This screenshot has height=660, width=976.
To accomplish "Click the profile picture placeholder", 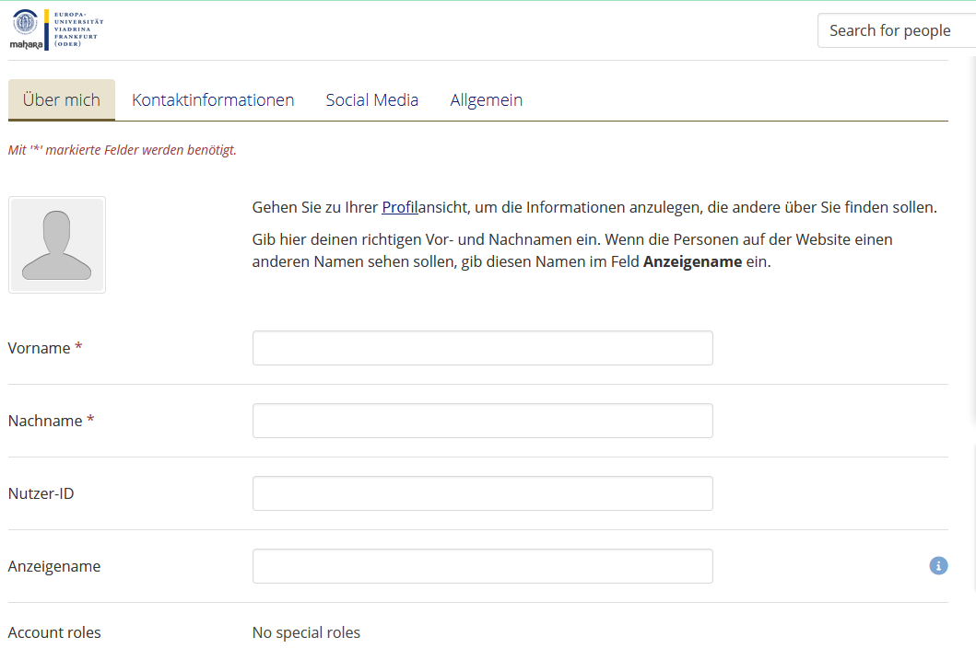I will click(57, 245).
